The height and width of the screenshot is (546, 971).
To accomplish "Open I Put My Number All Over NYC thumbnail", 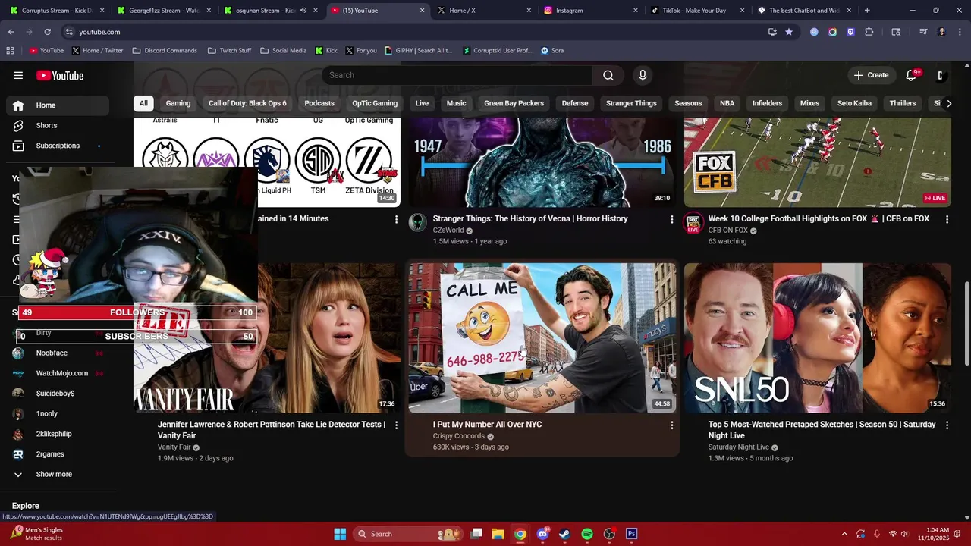I will (x=542, y=338).
